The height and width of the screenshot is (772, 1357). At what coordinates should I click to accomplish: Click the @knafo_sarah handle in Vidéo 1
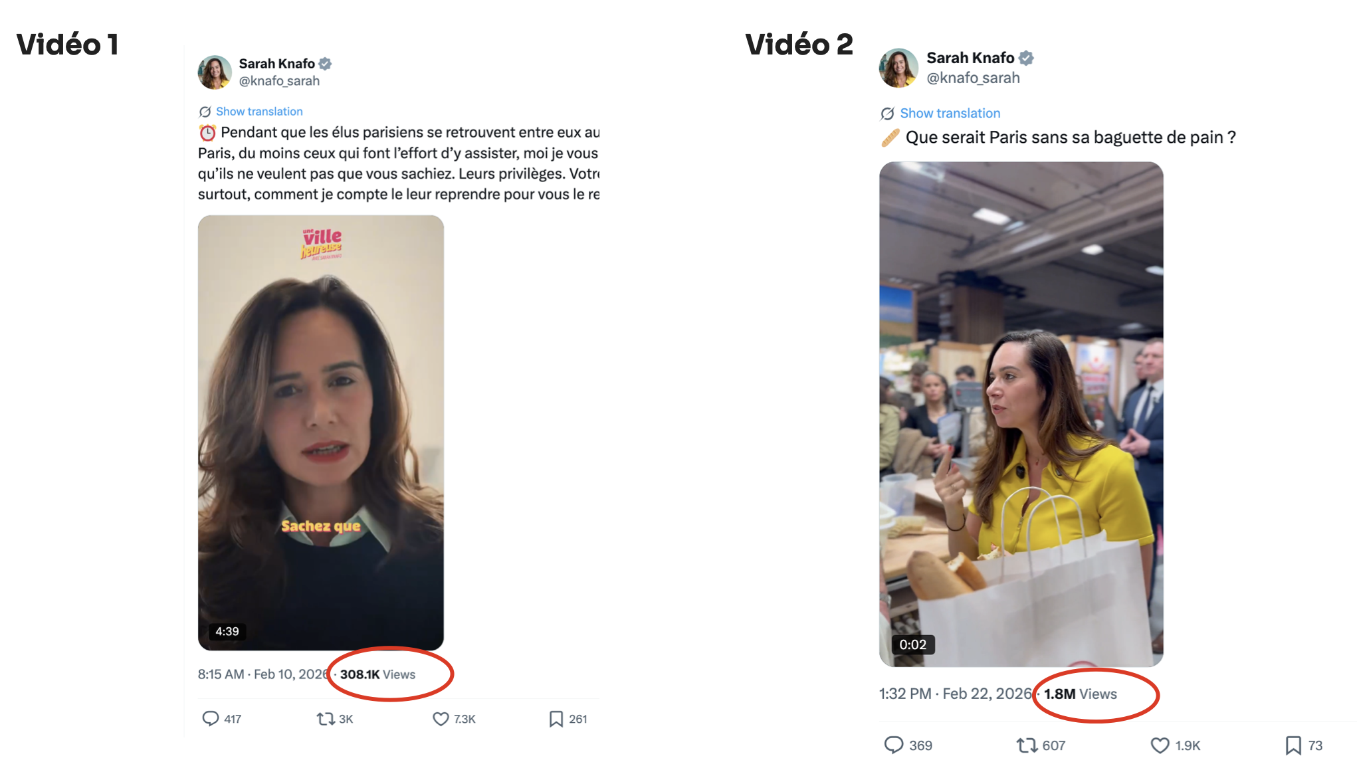point(279,81)
